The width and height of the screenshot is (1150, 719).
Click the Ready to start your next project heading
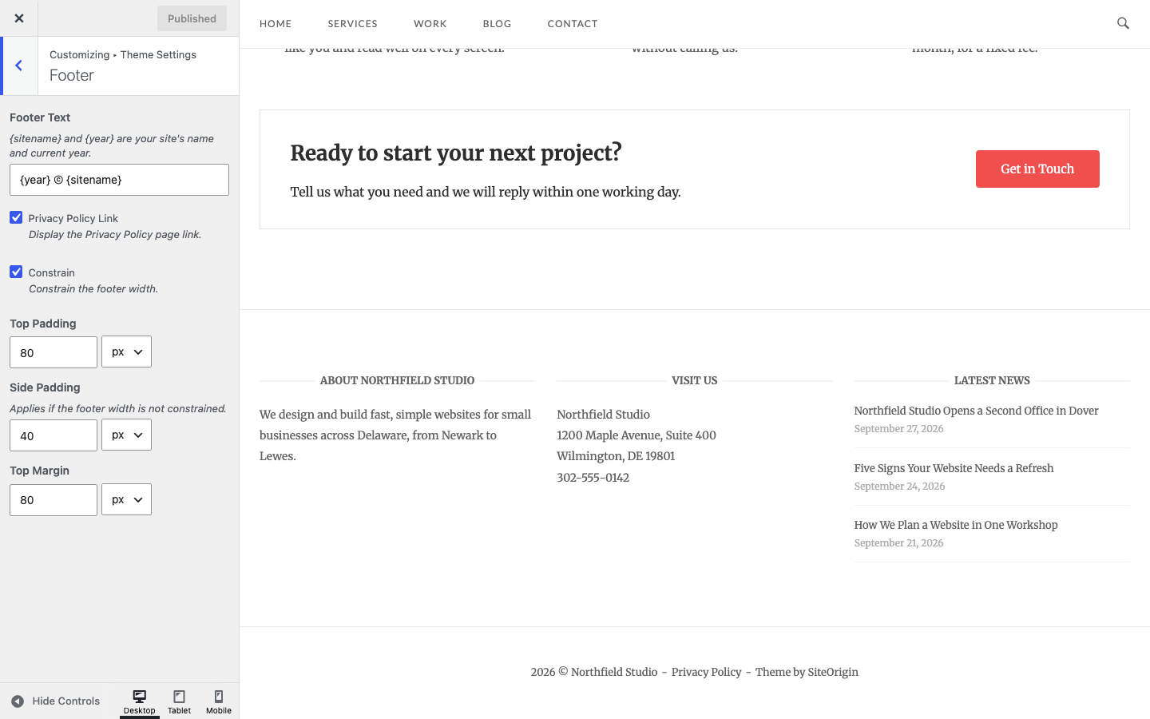456,153
